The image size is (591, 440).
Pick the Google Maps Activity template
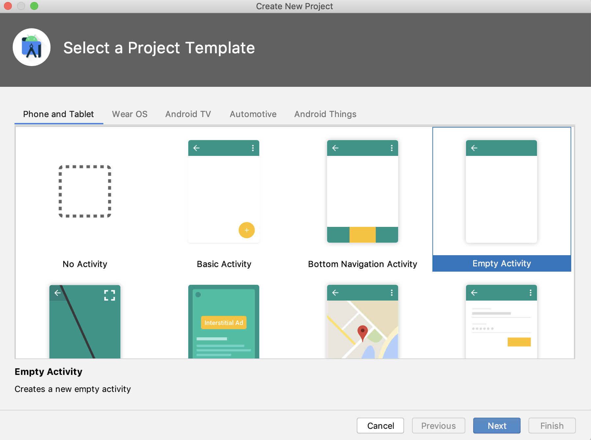(x=362, y=321)
